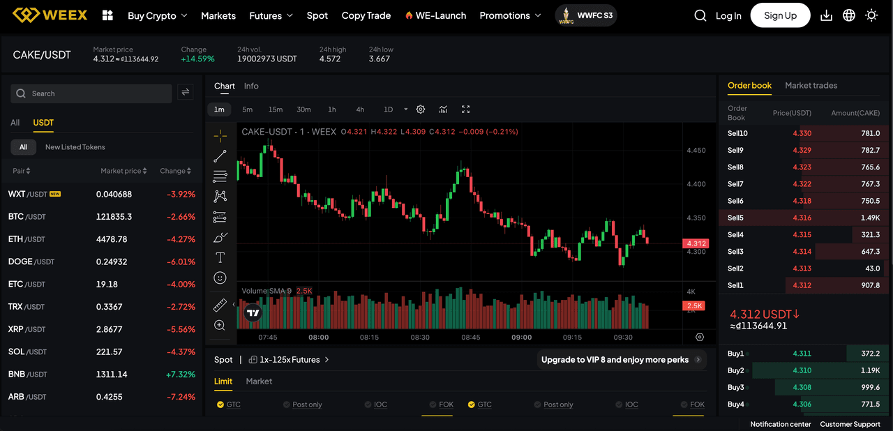Toggle the theme with the sun icon
This screenshot has height=431, width=893.
pyautogui.click(x=871, y=15)
